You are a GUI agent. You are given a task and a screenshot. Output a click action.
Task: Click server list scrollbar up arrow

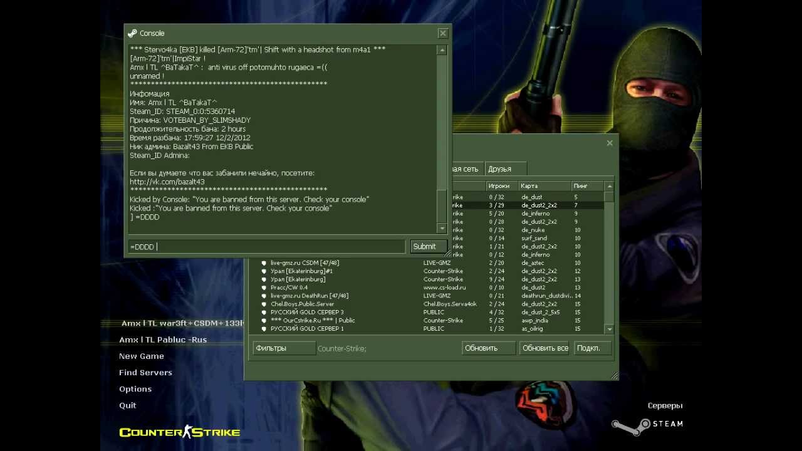pyautogui.click(x=609, y=186)
